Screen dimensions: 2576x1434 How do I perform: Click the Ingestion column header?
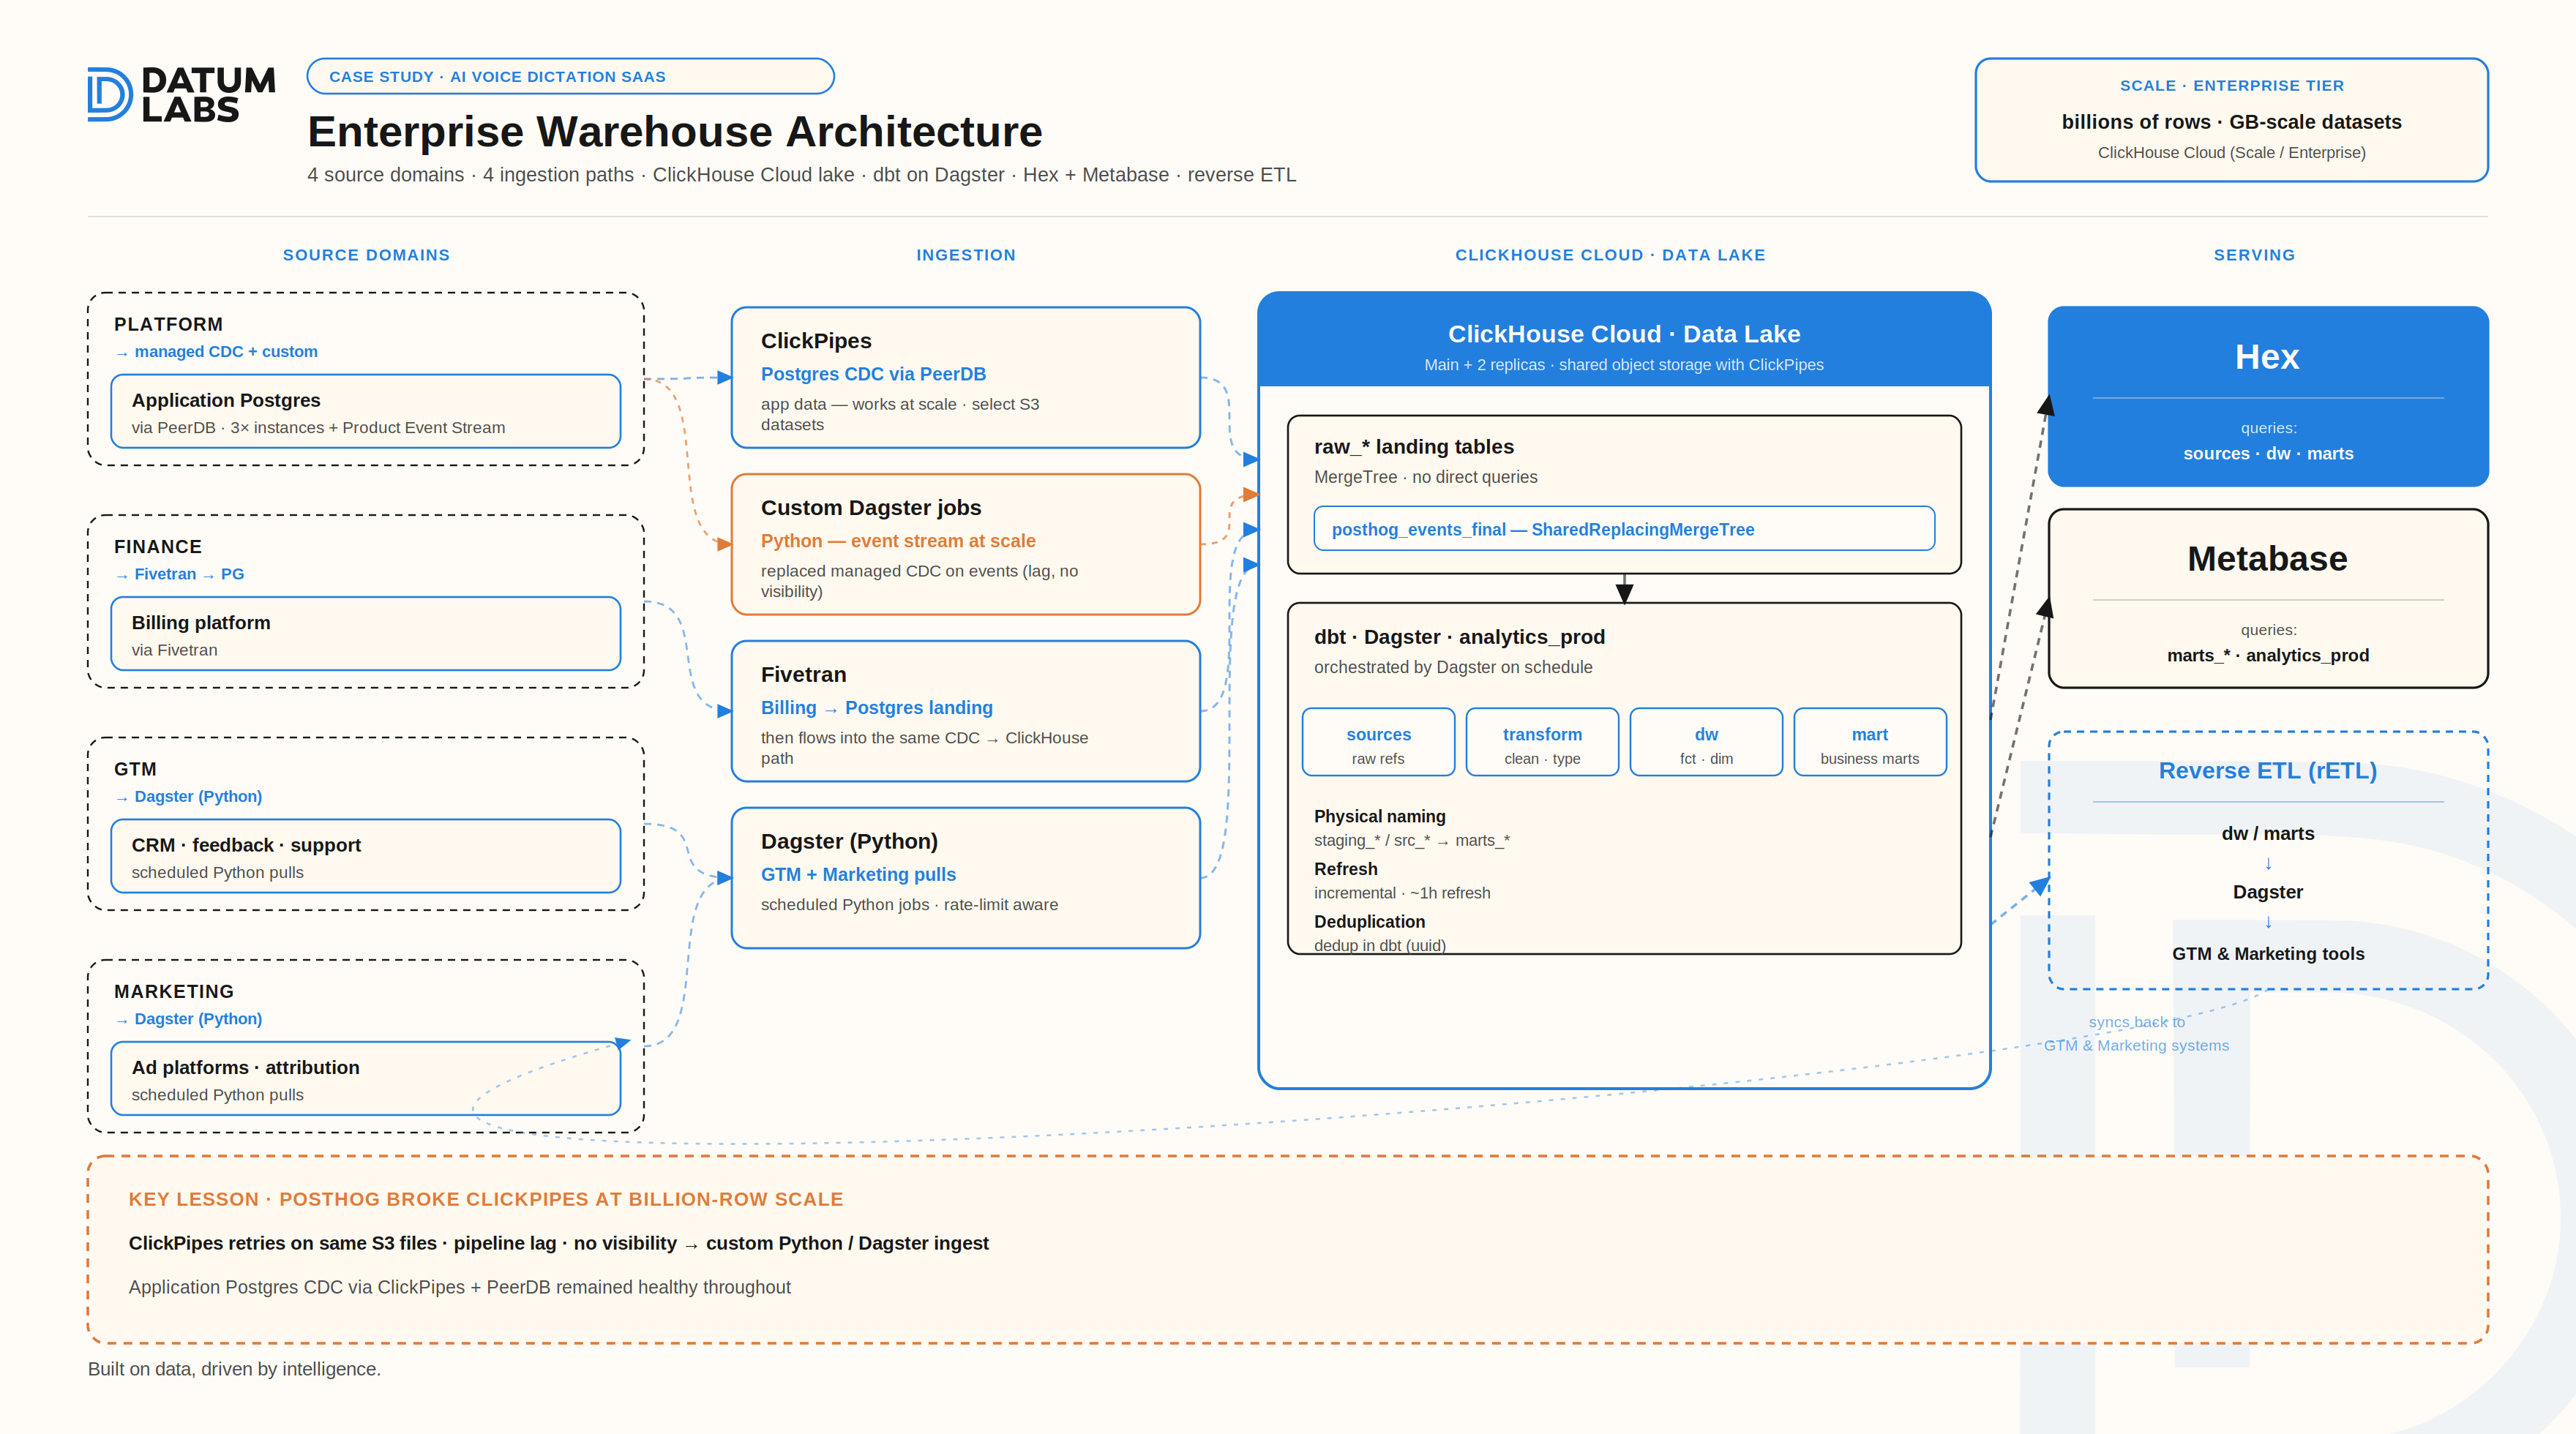(966, 255)
